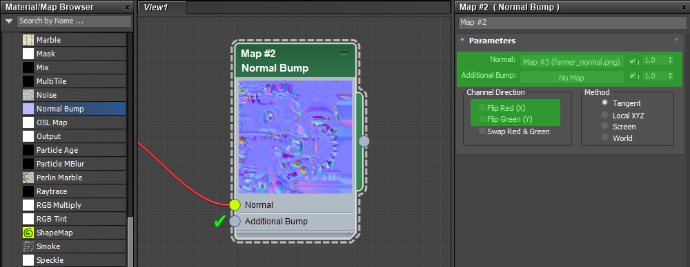Select the World method radio button
The image size is (690, 267).
pos(605,138)
